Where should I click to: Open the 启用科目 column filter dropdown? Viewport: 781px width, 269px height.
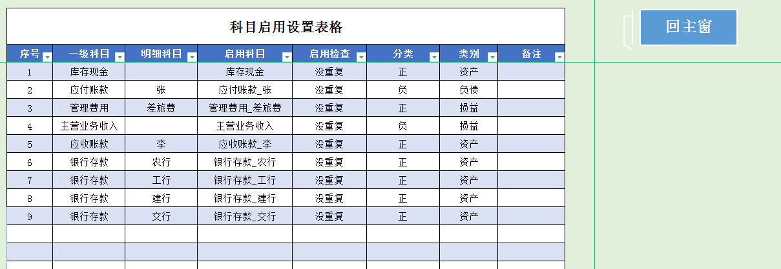[287, 57]
